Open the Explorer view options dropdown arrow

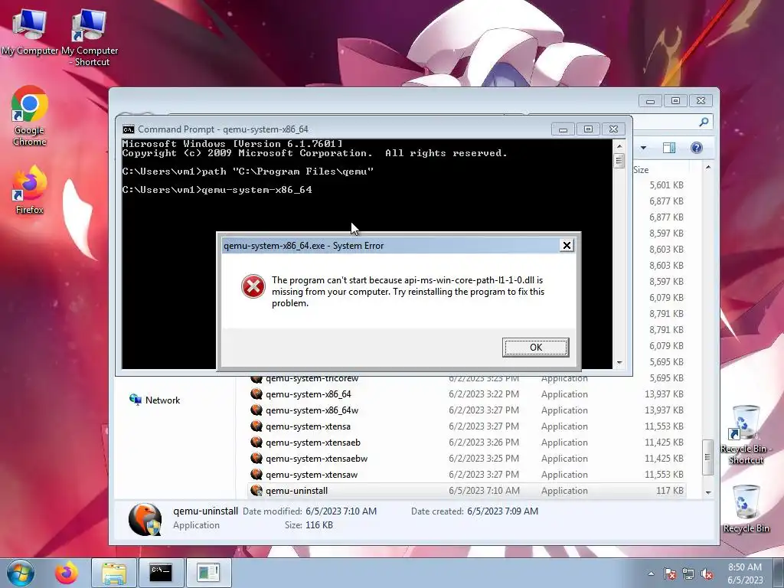coord(643,148)
